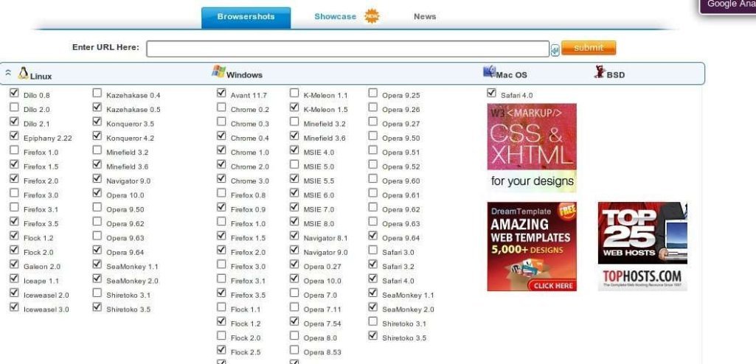Check Linux Firefox 3.0 checkbox

point(14,193)
